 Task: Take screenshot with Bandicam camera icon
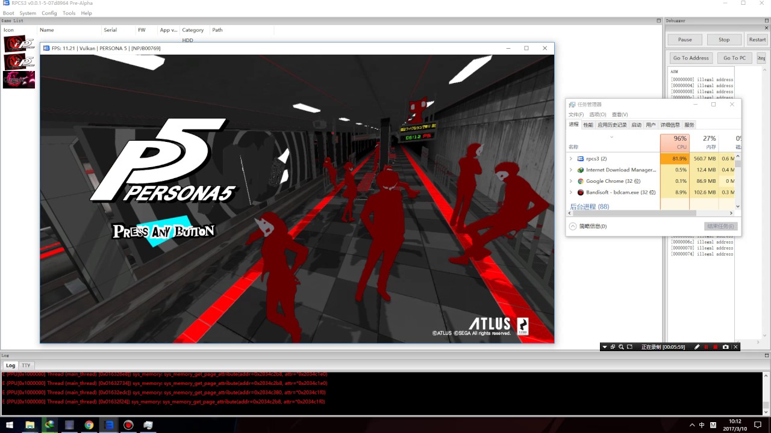725,347
